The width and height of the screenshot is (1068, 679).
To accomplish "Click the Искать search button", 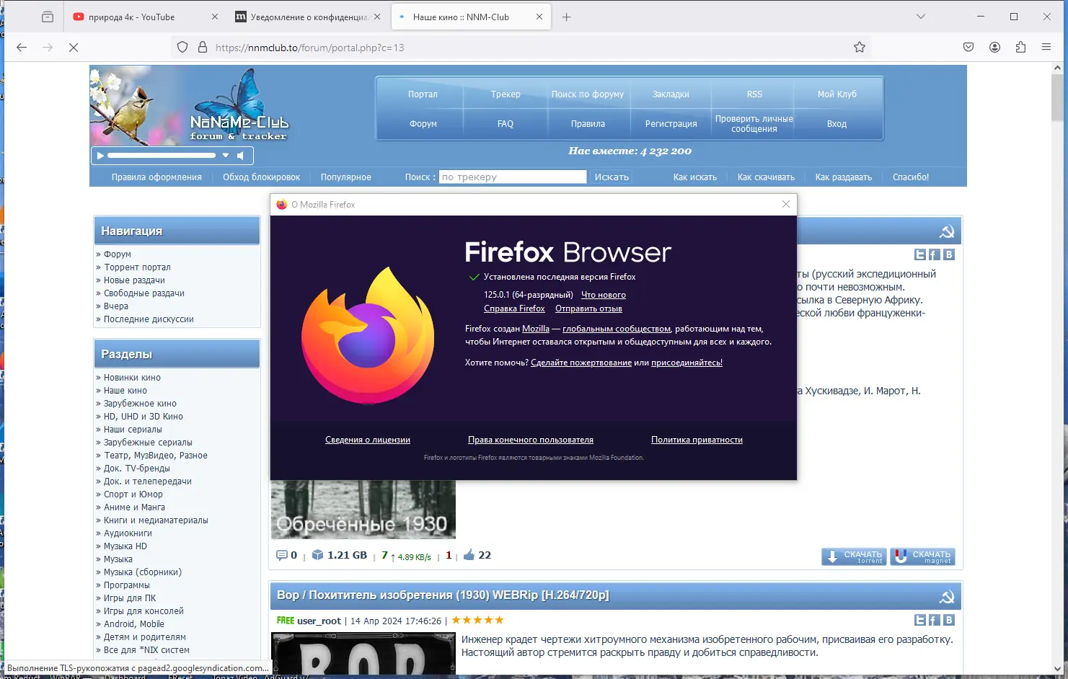I will point(612,177).
